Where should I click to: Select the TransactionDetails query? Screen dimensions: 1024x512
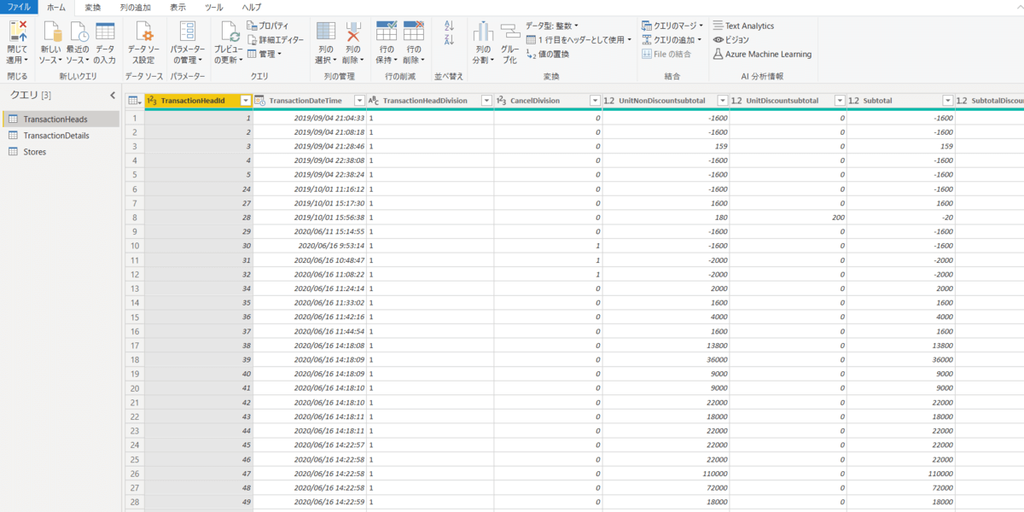click(55, 136)
